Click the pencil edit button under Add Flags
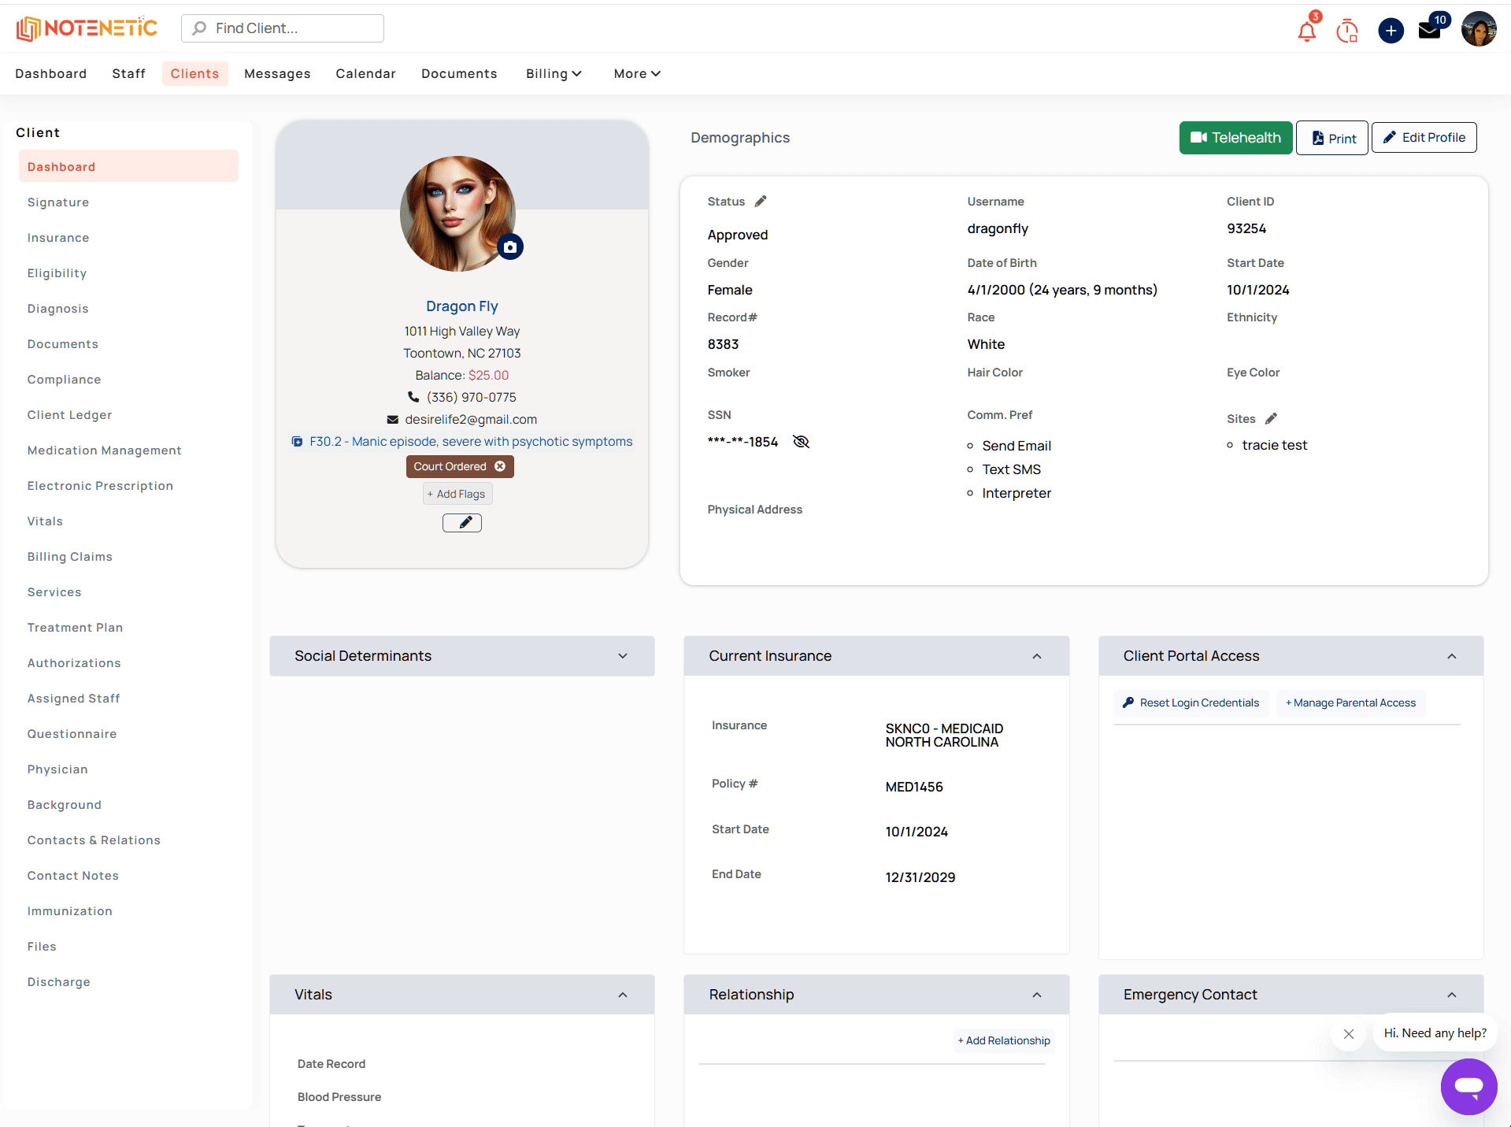 [x=462, y=522]
